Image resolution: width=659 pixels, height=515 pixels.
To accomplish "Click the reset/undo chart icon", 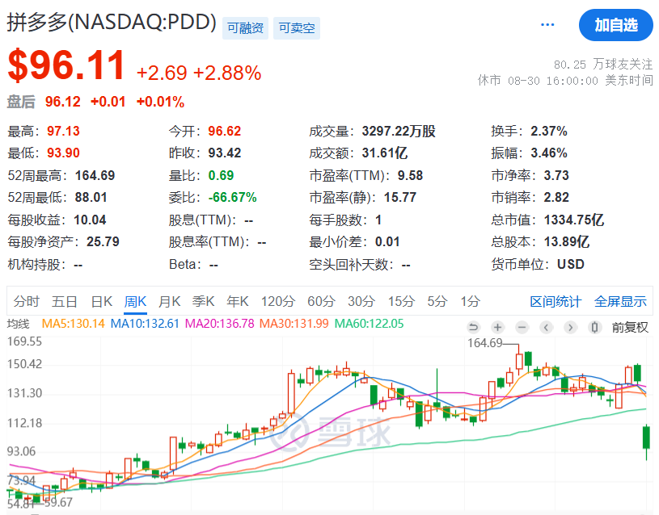I will click(x=474, y=328).
